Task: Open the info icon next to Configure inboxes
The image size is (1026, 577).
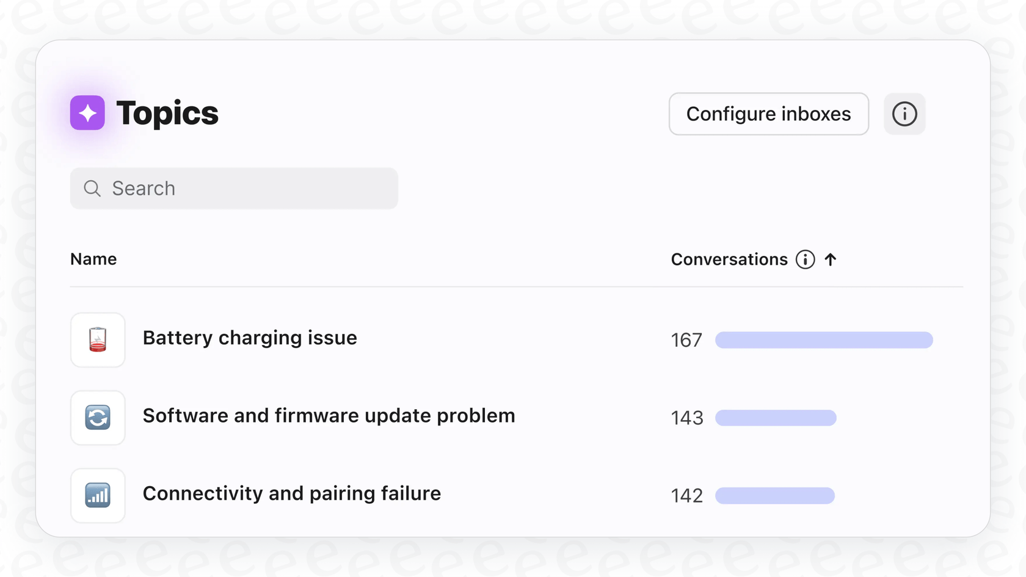Action: (x=904, y=114)
